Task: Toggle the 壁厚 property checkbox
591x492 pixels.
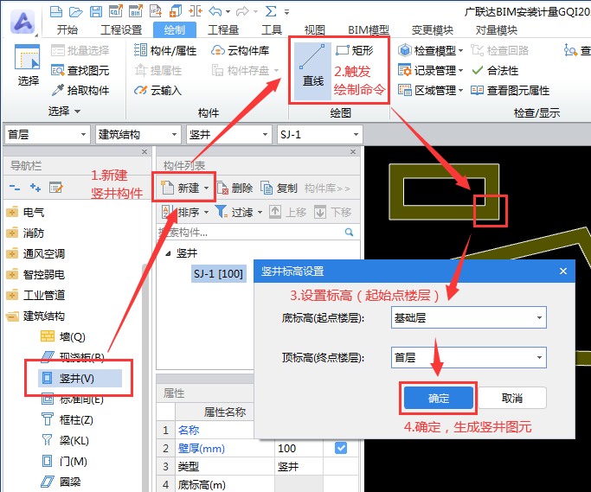Action: (x=341, y=448)
